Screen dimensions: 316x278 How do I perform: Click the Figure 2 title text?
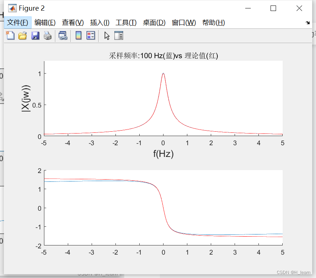coord(32,8)
